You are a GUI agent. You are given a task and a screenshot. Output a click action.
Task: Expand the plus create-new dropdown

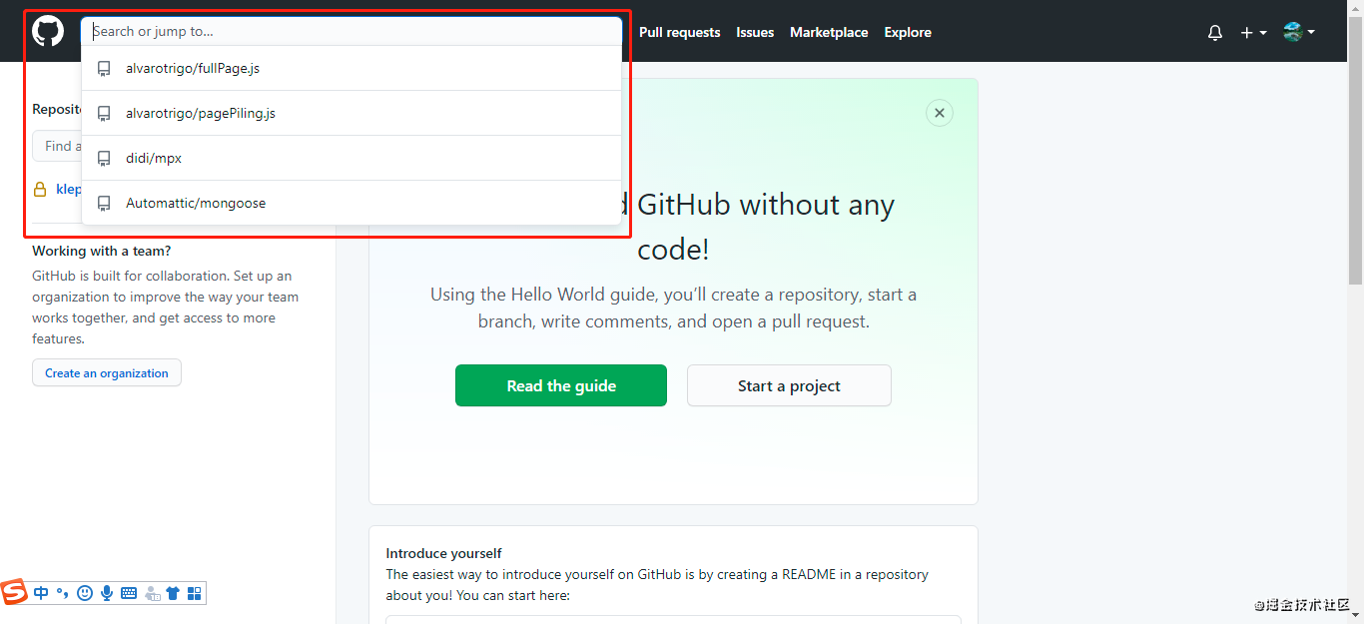click(1253, 33)
